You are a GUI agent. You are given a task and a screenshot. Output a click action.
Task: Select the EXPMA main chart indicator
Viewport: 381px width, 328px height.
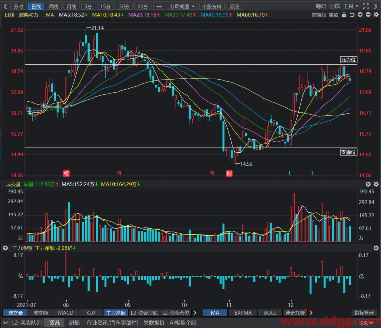click(243, 313)
